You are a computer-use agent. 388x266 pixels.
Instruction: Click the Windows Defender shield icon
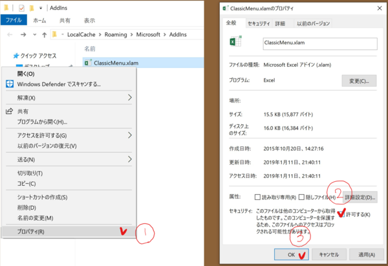10,84
